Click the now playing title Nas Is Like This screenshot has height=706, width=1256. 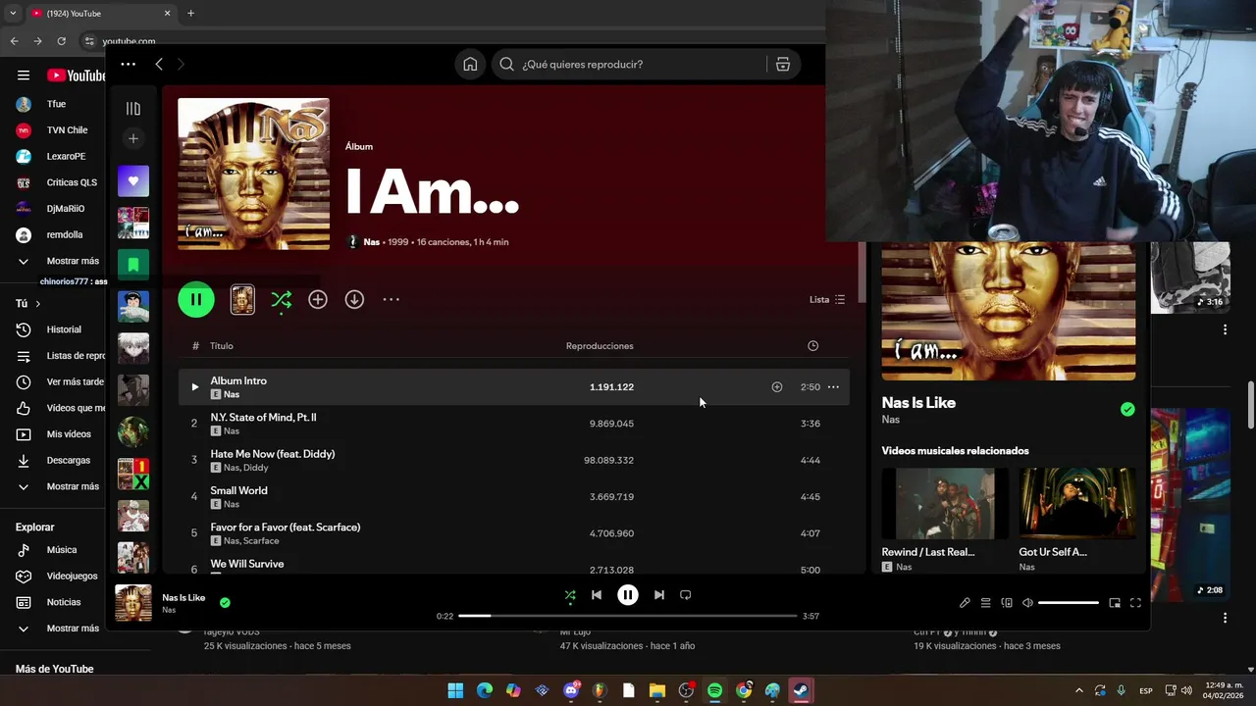tap(183, 597)
